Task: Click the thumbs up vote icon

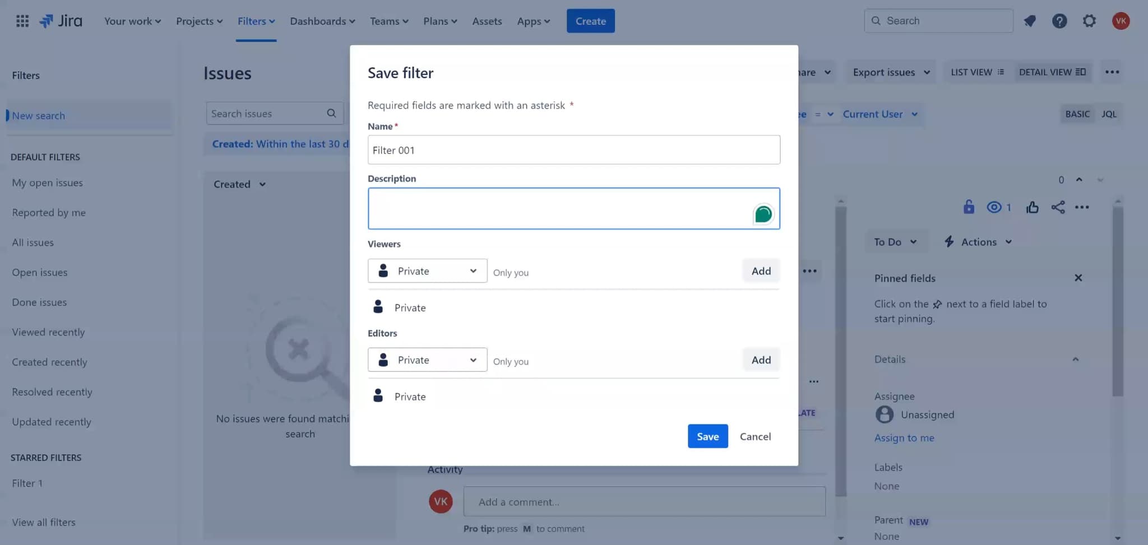Action: click(1032, 207)
